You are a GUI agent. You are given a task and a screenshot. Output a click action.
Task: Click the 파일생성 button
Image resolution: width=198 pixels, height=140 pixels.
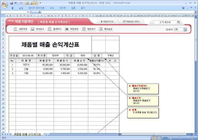pyautogui.click(x=72, y=29)
